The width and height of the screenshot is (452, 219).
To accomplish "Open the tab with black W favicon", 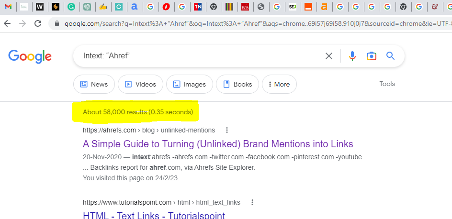I will [x=40, y=7].
